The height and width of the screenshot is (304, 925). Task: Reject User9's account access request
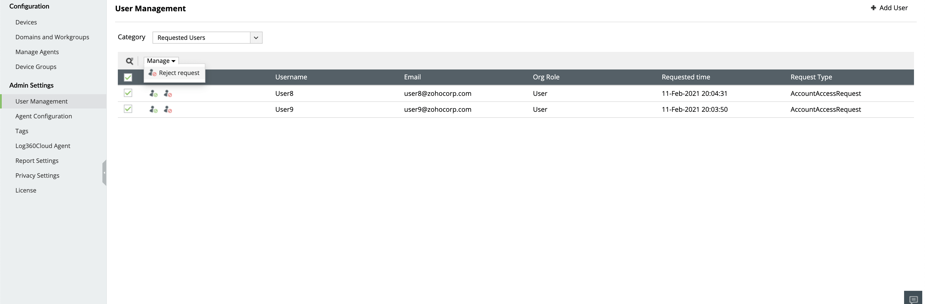click(x=168, y=110)
